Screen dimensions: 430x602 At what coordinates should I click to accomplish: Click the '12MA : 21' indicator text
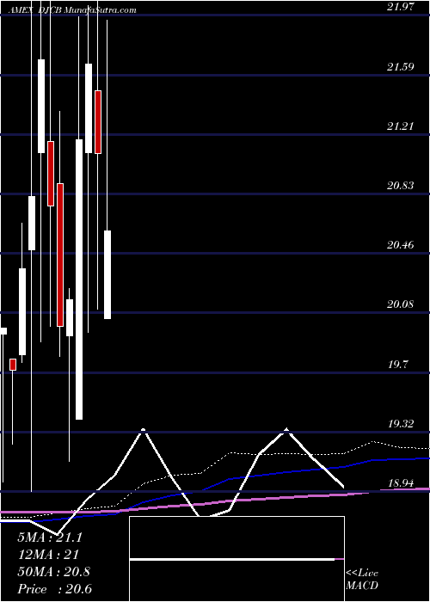point(48,555)
